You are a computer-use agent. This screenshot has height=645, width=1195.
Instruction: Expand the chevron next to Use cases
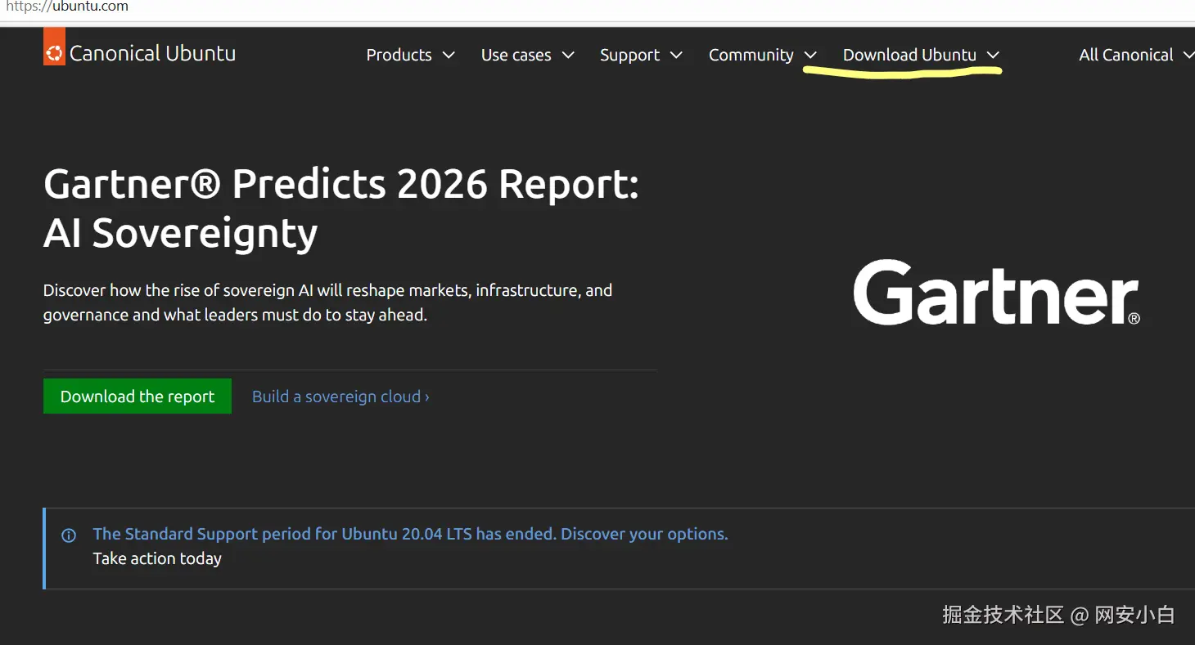coord(568,55)
